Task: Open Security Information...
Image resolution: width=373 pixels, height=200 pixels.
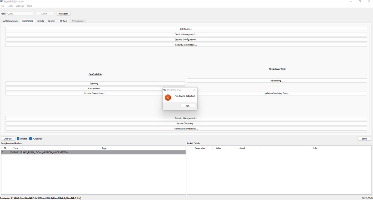Action: [x=186, y=45]
